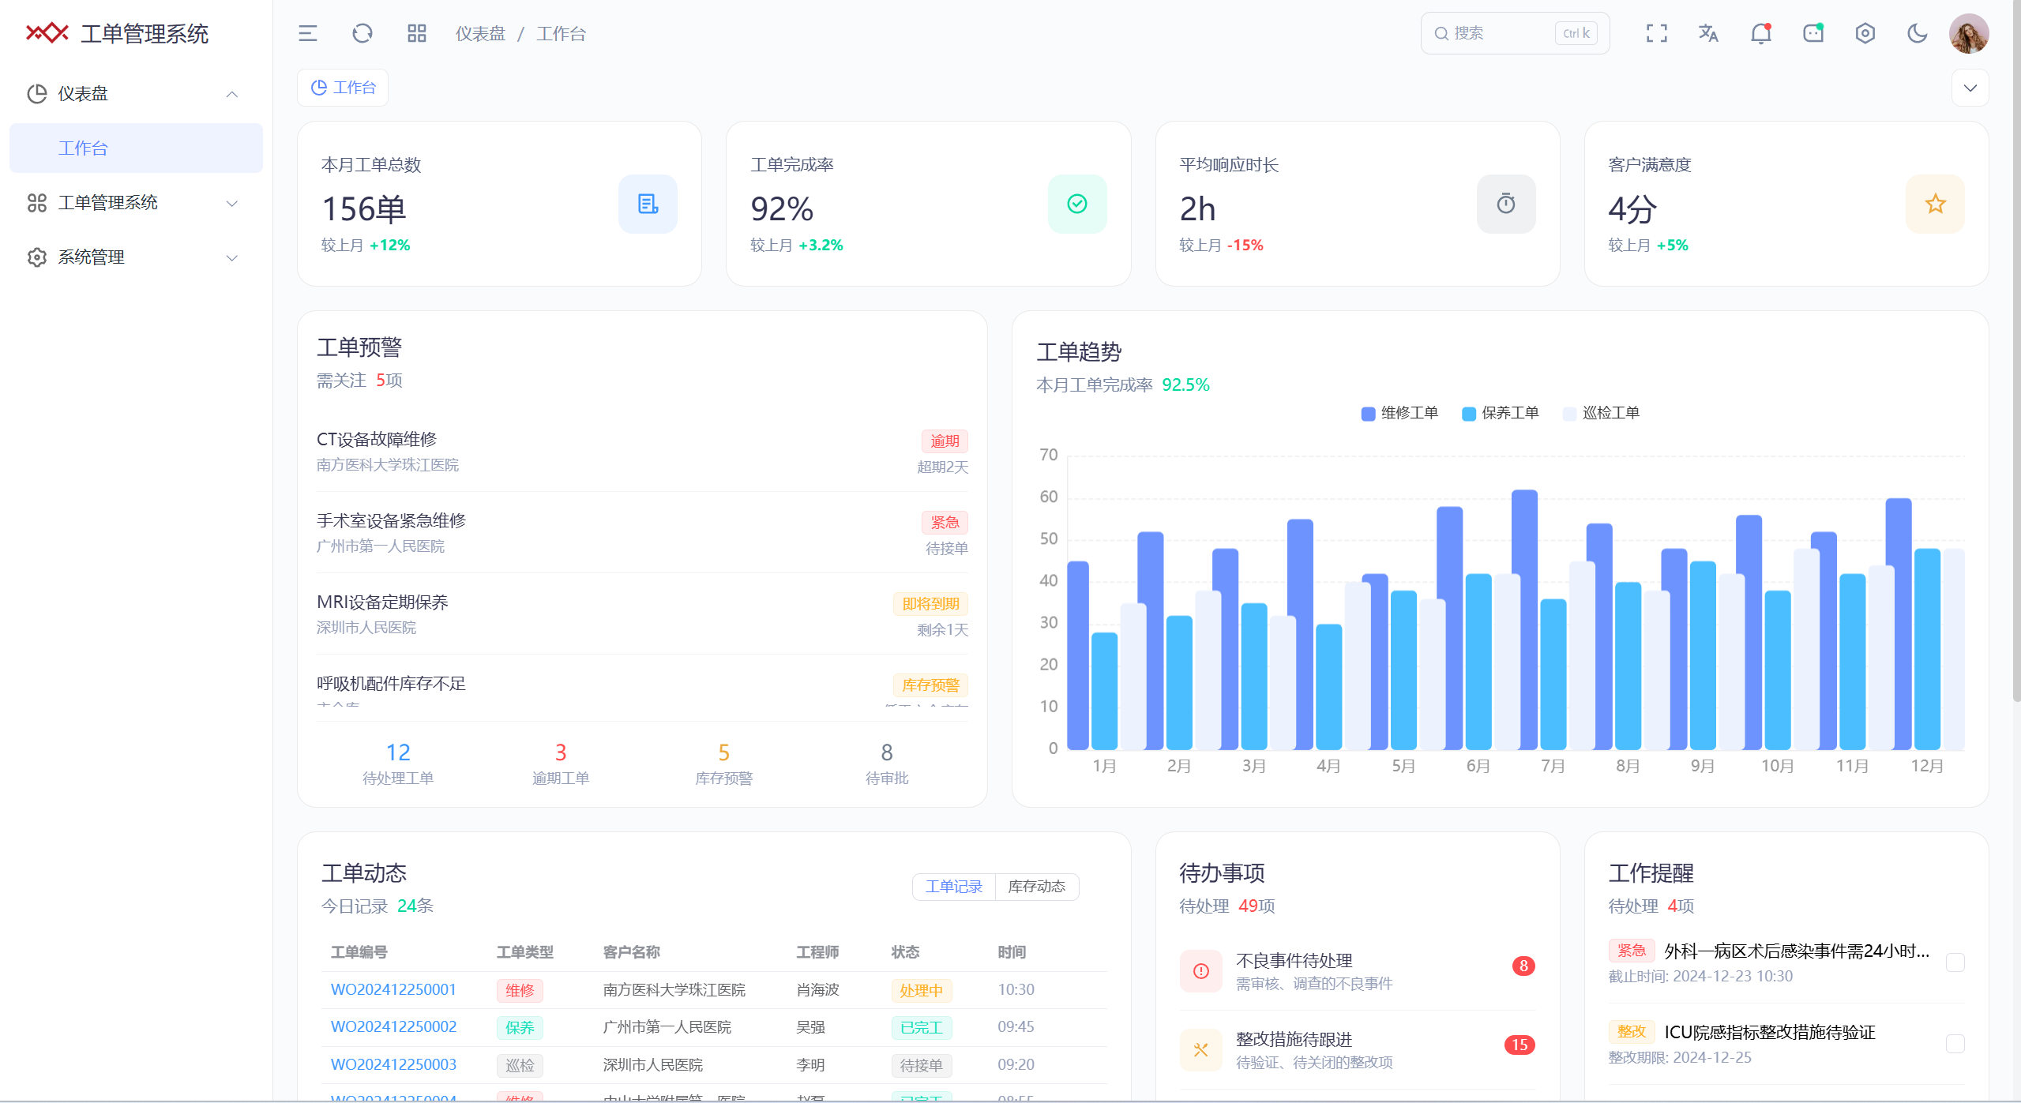Click the 工作台 breadcrumb

[x=561, y=33]
